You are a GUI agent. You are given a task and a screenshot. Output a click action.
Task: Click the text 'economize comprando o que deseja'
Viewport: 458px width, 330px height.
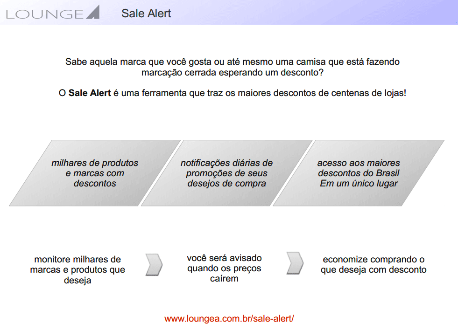pyautogui.click(x=373, y=264)
